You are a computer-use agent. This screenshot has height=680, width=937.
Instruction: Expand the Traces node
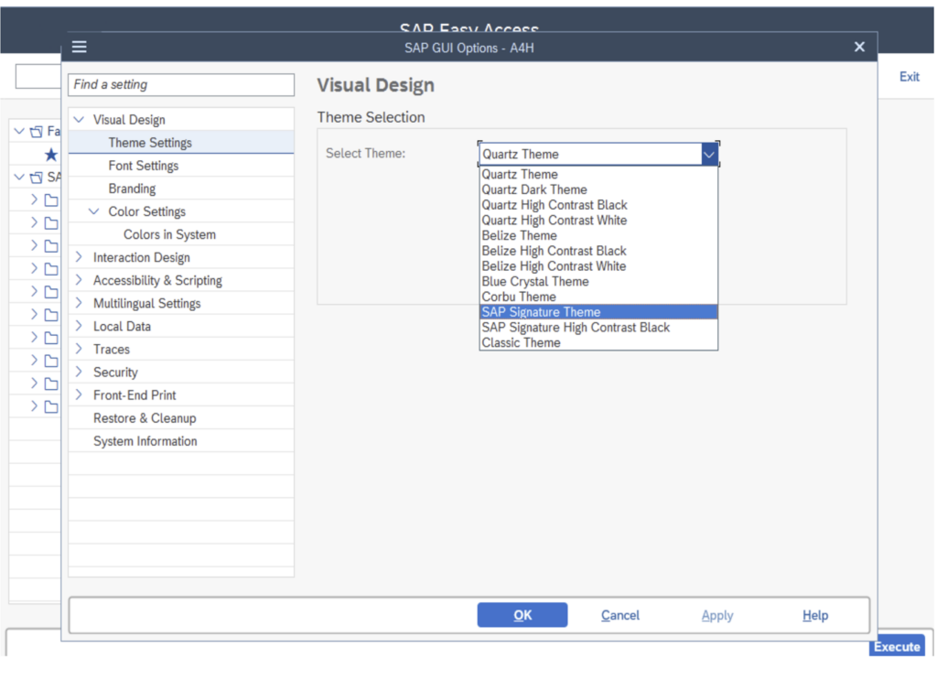click(x=79, y=349)
